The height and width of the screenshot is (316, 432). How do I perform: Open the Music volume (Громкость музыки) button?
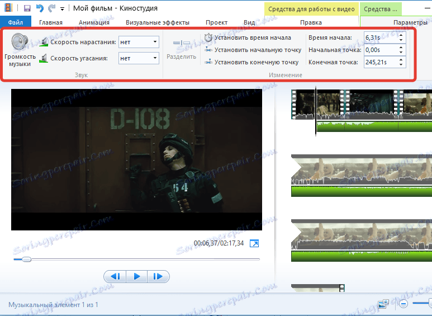coord(20,50)
